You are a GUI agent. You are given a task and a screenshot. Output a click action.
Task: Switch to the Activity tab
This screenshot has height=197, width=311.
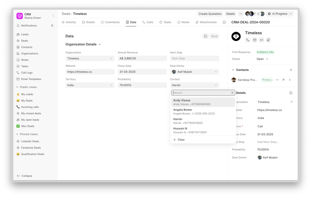coord(69,22)
